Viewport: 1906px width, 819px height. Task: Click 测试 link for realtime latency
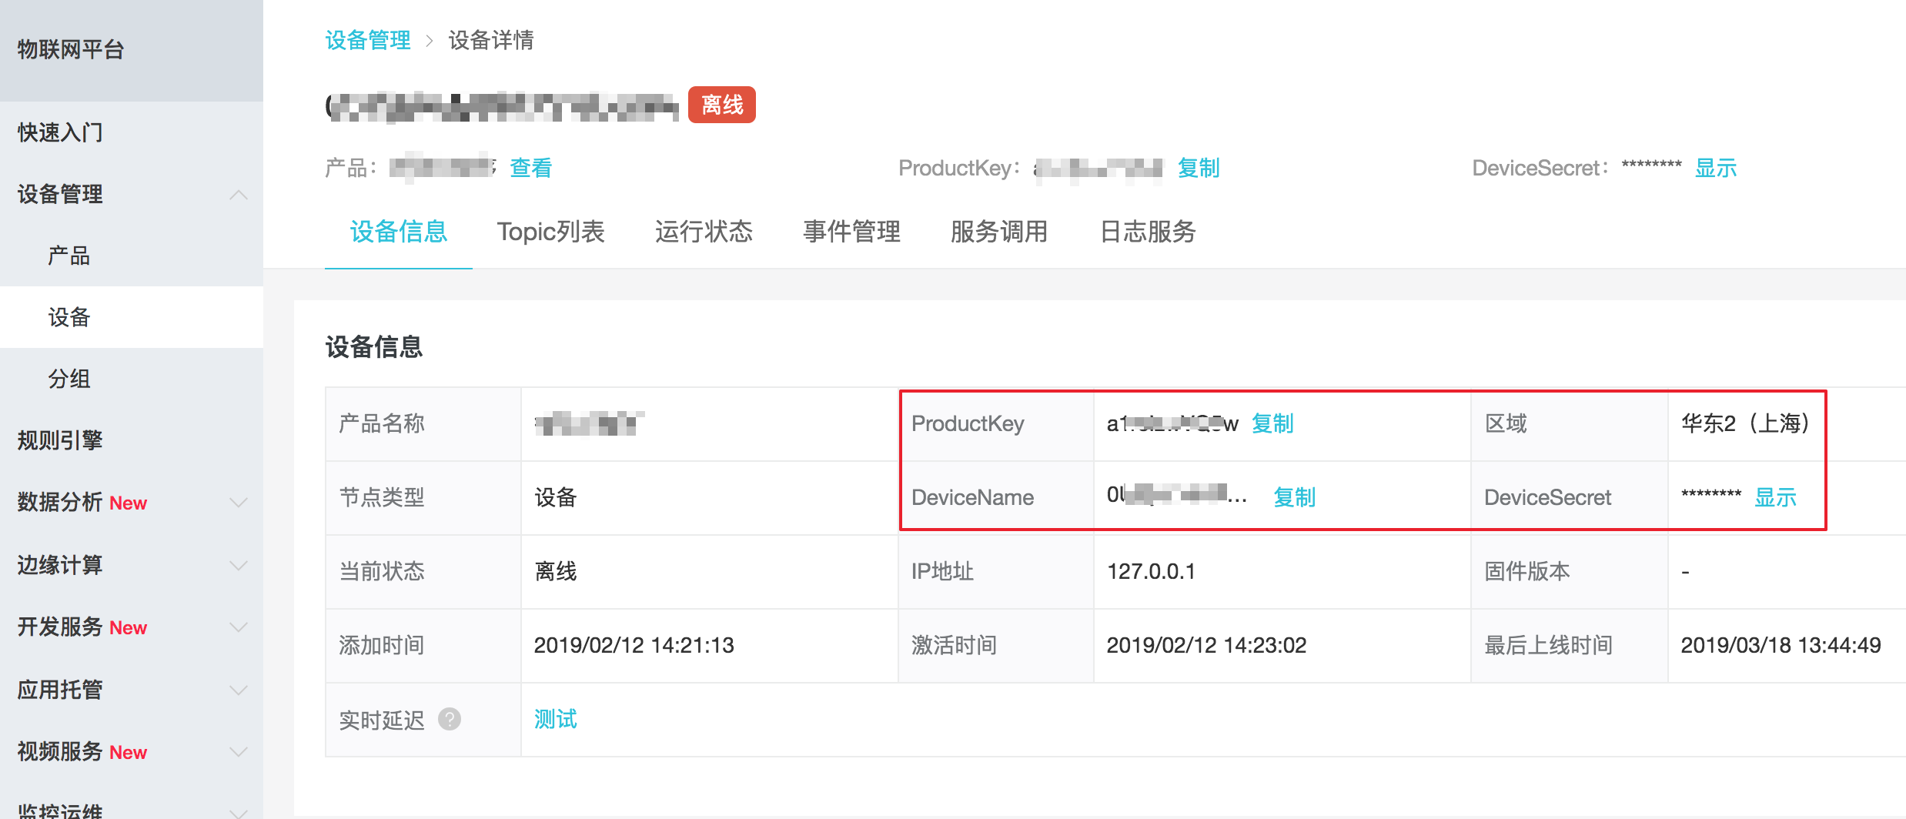(x=556, y=719)
